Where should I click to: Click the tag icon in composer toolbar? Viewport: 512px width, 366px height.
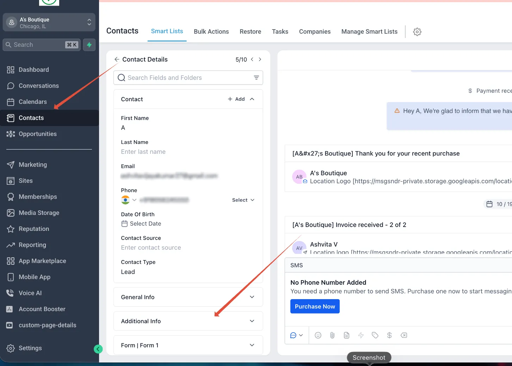tap(375, 335)
